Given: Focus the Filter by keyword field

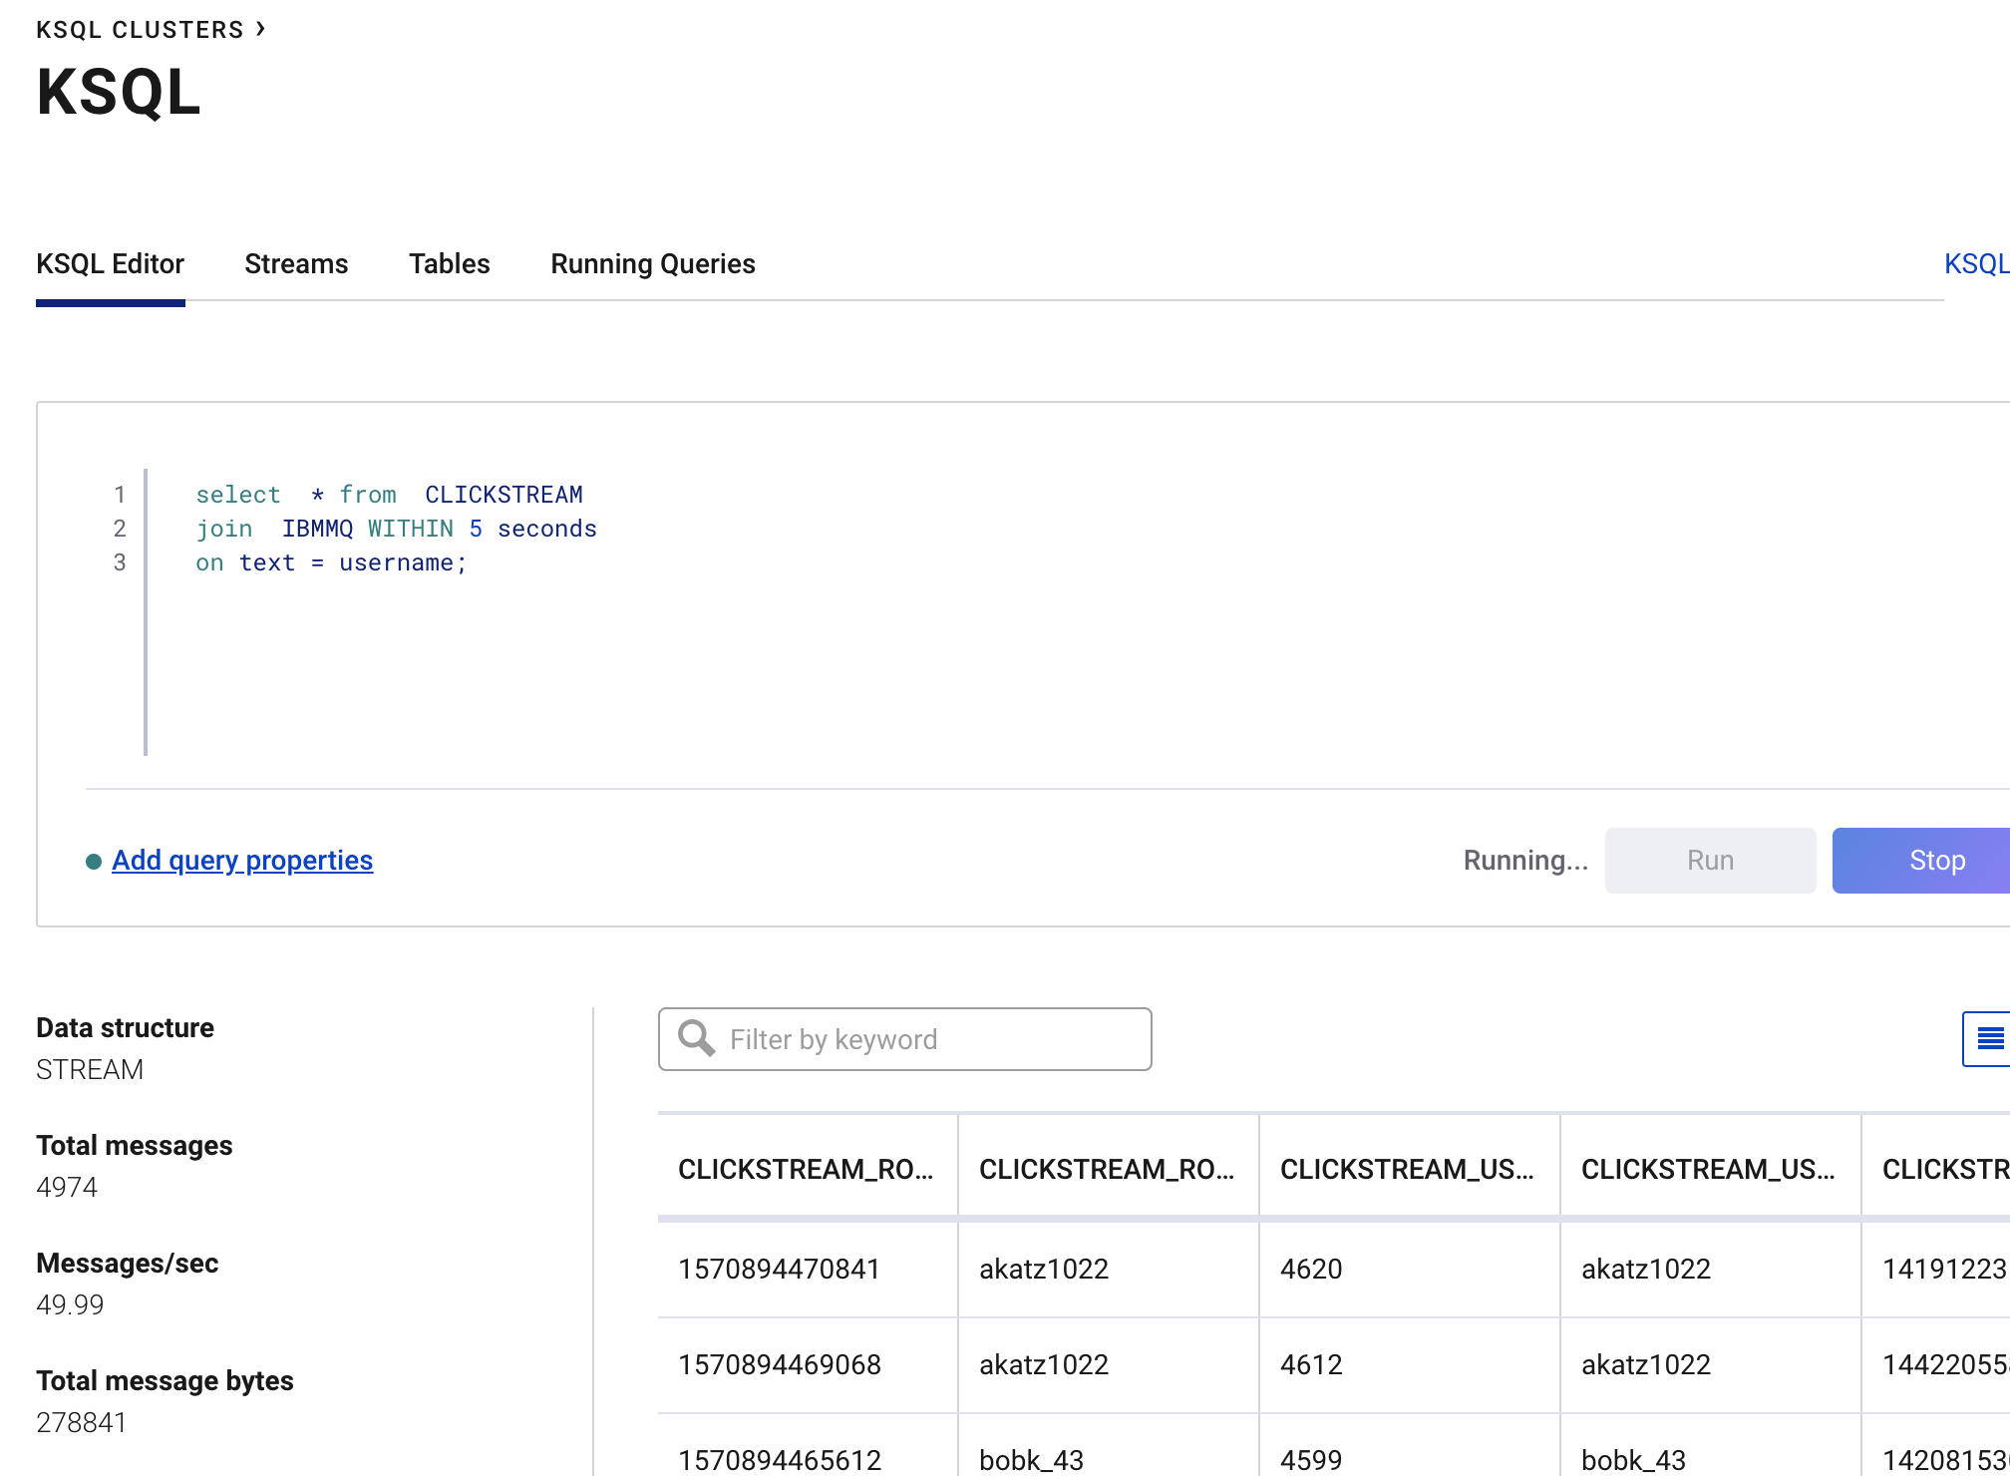Looking at the screenshot, I should pos(904,1039).
